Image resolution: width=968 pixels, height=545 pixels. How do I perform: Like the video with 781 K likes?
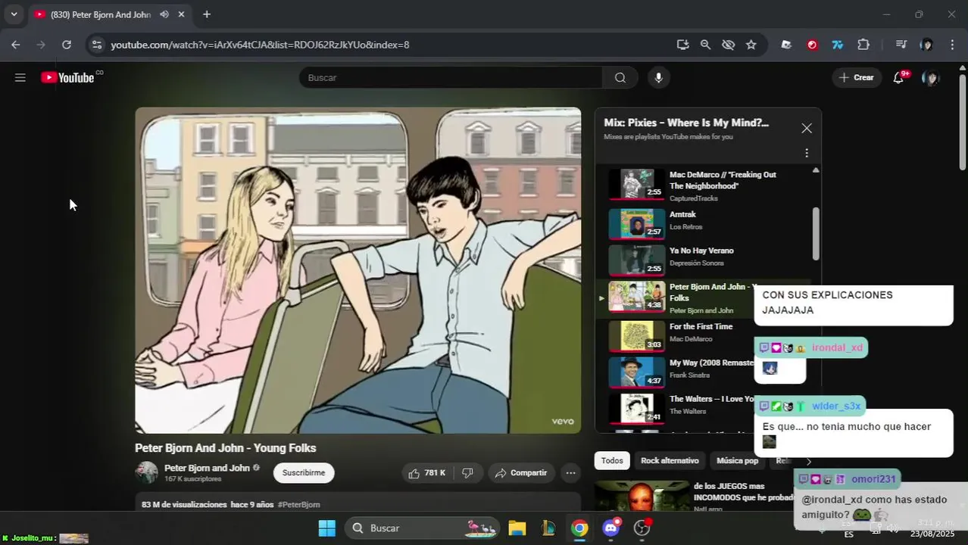point(427,473)
